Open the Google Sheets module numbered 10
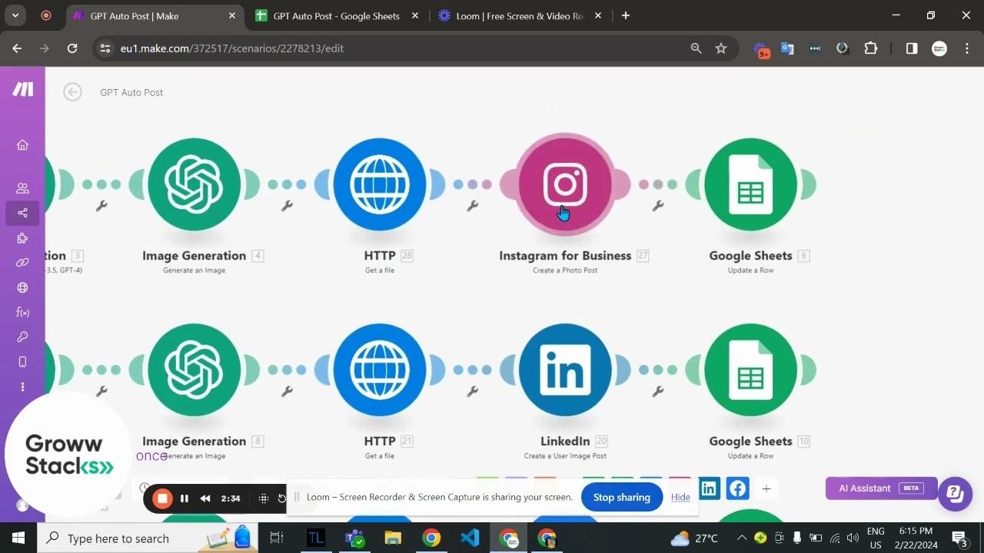This screenshot has width=984, height=553. click(750, 370)
